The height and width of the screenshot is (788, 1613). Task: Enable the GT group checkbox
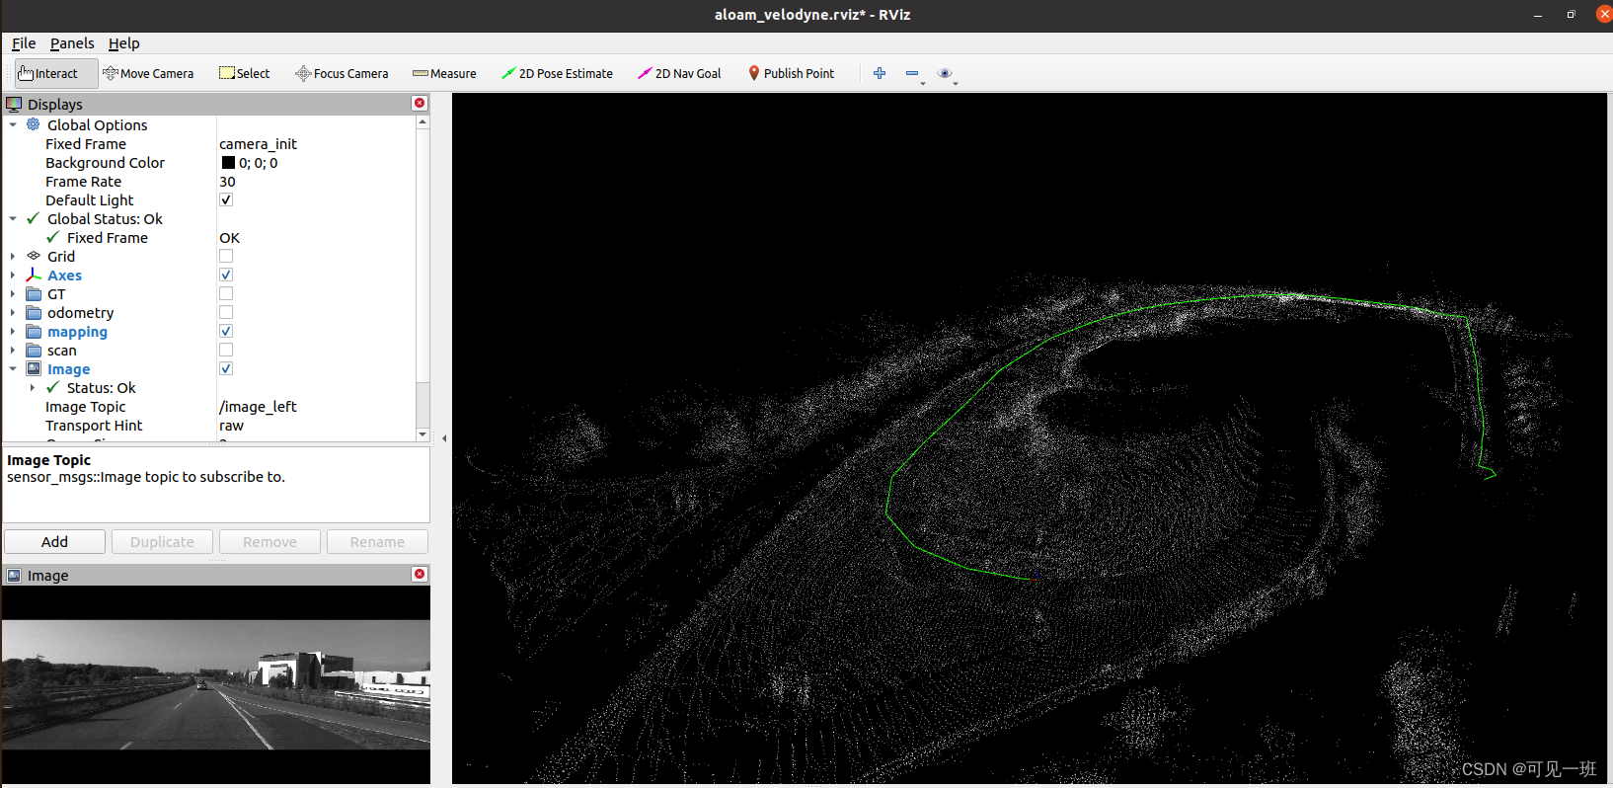point(226,293)
